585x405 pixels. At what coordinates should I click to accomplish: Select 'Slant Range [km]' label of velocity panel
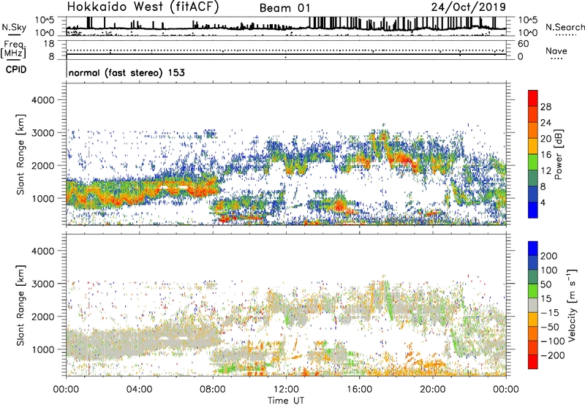click(x=20, y=306)
